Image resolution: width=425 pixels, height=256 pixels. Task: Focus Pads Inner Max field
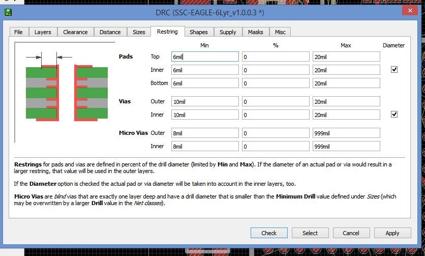(x=346, y=70)
